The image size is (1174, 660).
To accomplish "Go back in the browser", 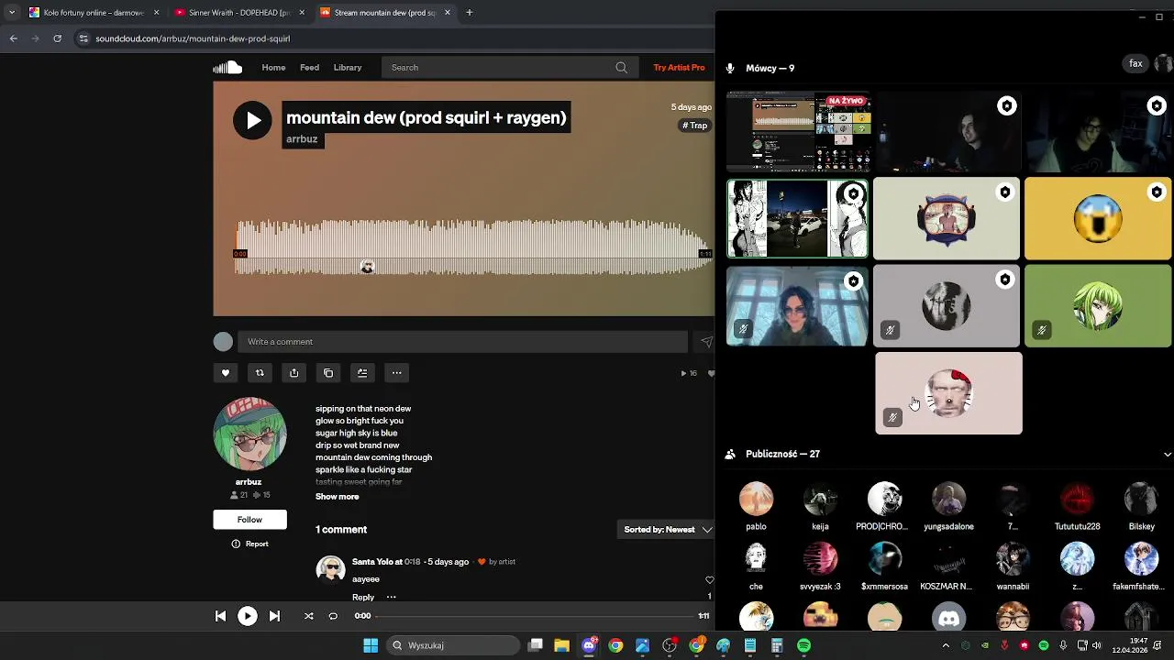I will [14, 38].
